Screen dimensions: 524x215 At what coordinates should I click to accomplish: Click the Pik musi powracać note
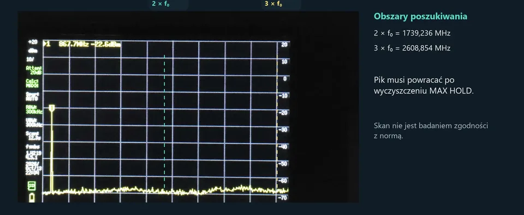[x=424, y=85]
